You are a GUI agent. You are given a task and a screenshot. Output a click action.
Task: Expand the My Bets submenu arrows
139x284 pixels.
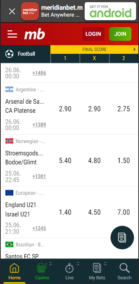[106, 264]
